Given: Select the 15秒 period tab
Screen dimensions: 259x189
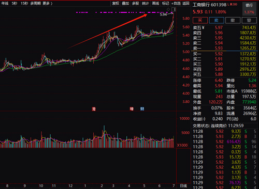Looking at the screenshot, I should tap(24, 3).
